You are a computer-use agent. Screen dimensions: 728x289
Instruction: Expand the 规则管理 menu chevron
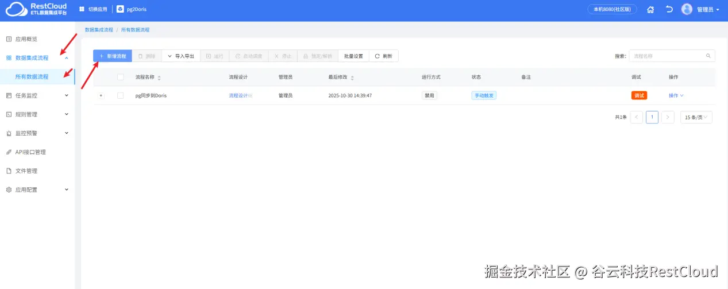[67, 114]
